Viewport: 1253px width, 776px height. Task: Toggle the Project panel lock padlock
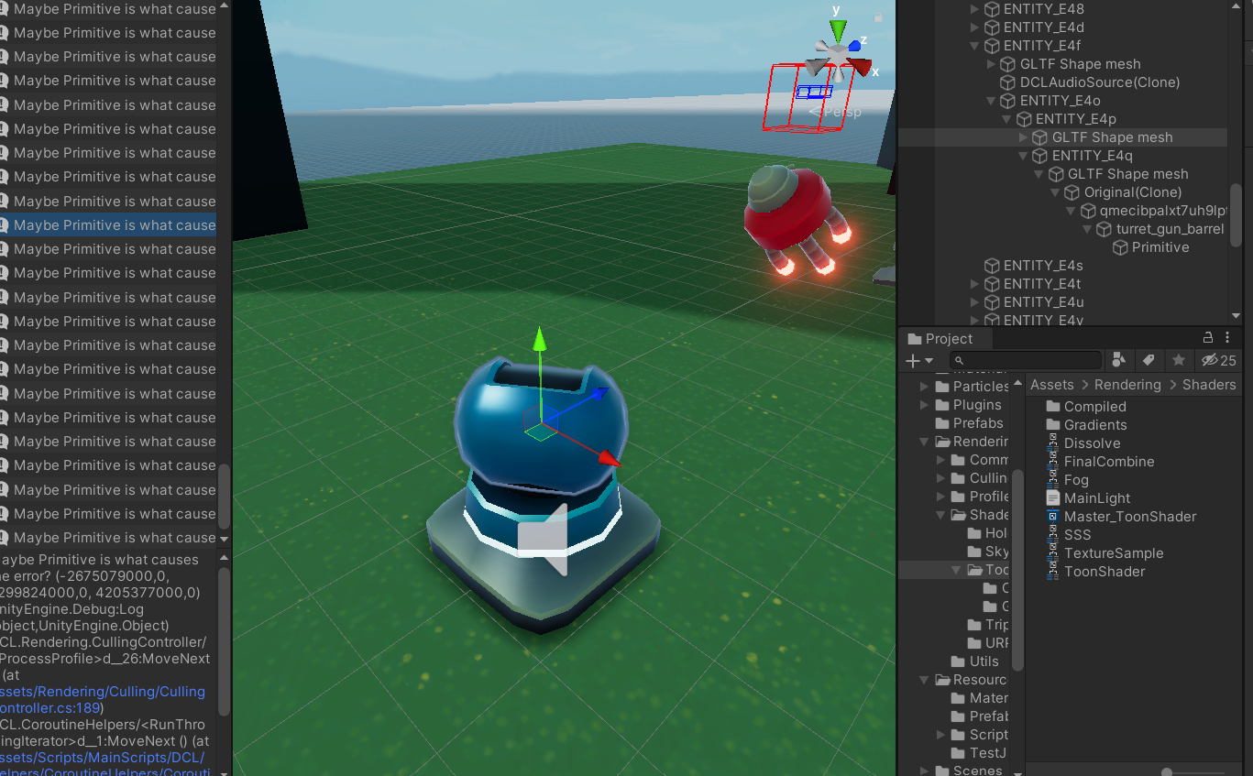[1207, 337]
